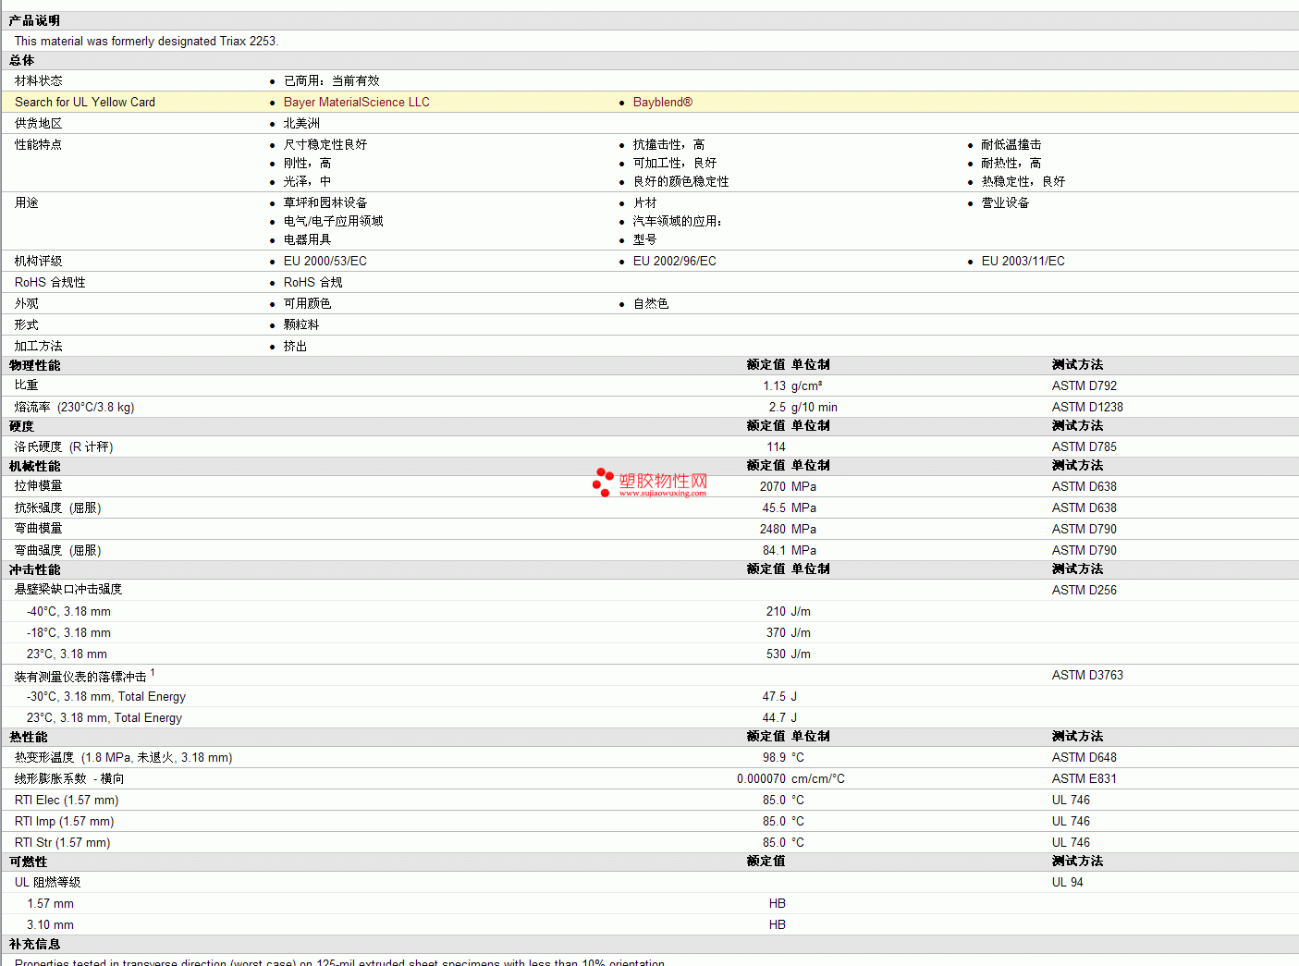Select the 挤出 processing method value
This screenshot has height=966, width=1299.
295,346
